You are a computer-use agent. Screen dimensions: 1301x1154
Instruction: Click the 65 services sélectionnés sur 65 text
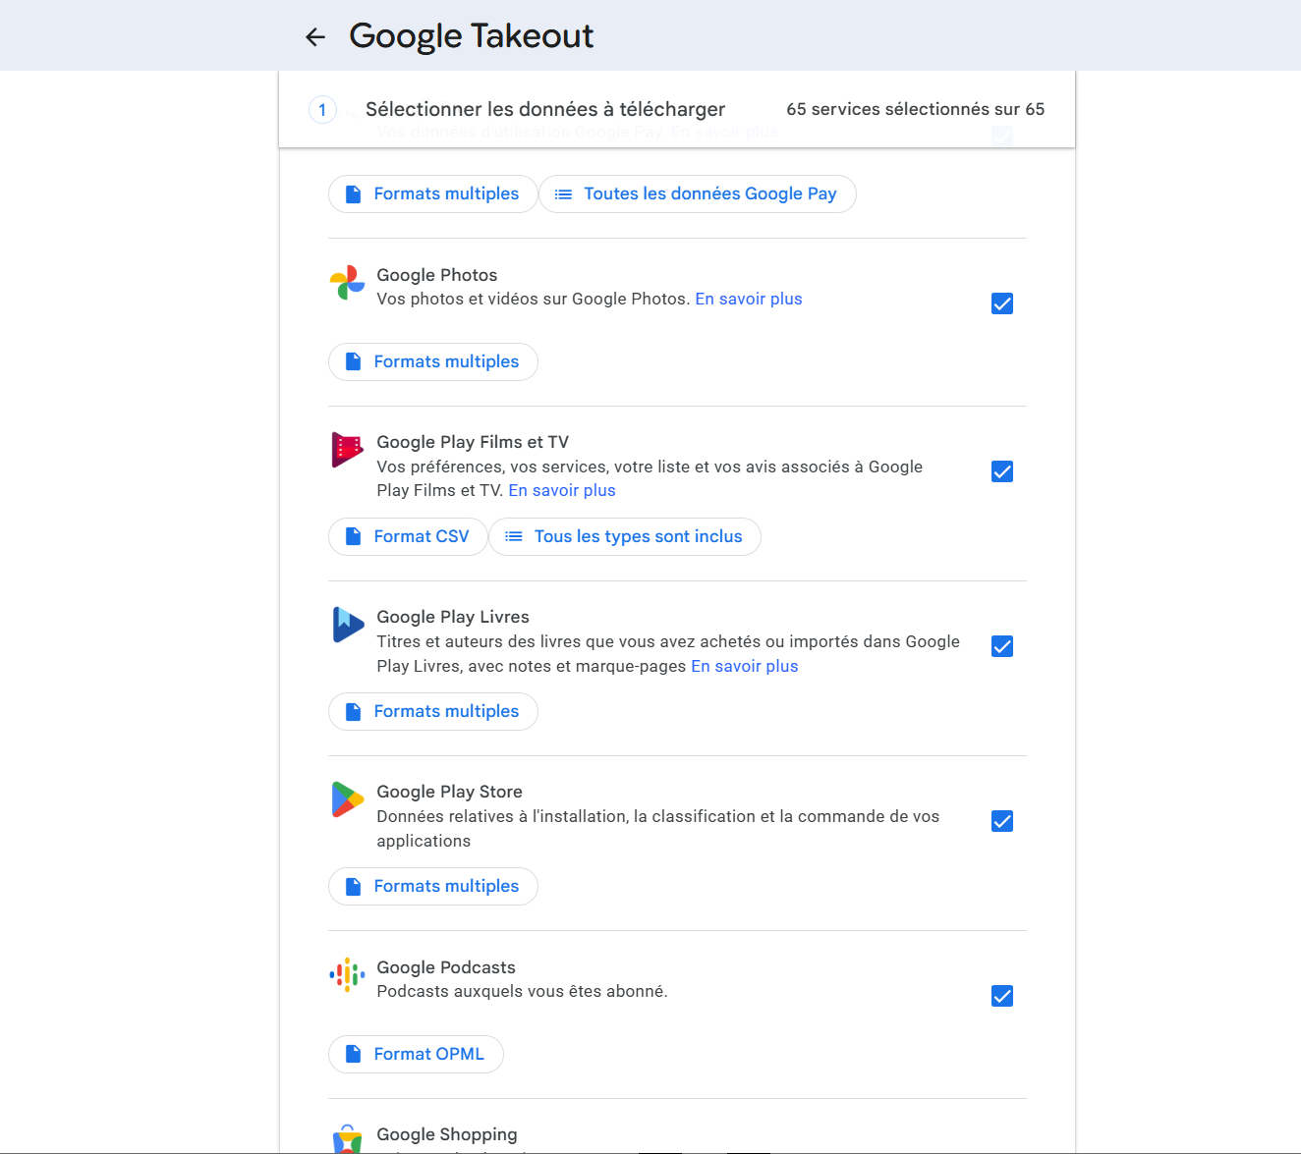coord(916,109)
